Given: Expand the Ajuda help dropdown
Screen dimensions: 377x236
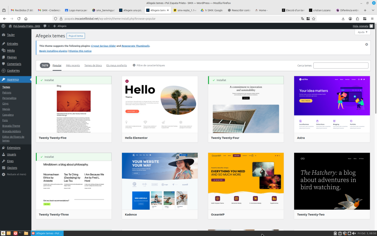Looking at the screenshot, I should pos(362,32).
